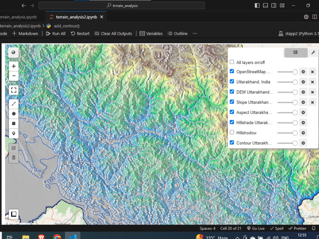Zoom out of the map
The height and width of the screenshot is (239, 319).
pyautogui.click(x=14, y=76)
